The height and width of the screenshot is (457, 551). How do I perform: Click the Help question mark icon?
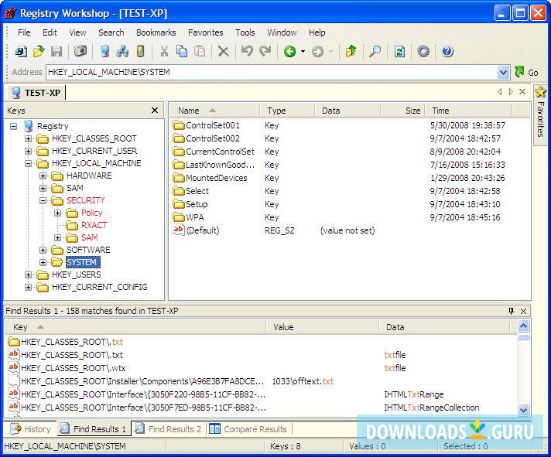(x=447, y=52)
